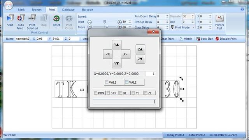Toggle the PRN checkbox

[96, 93]
